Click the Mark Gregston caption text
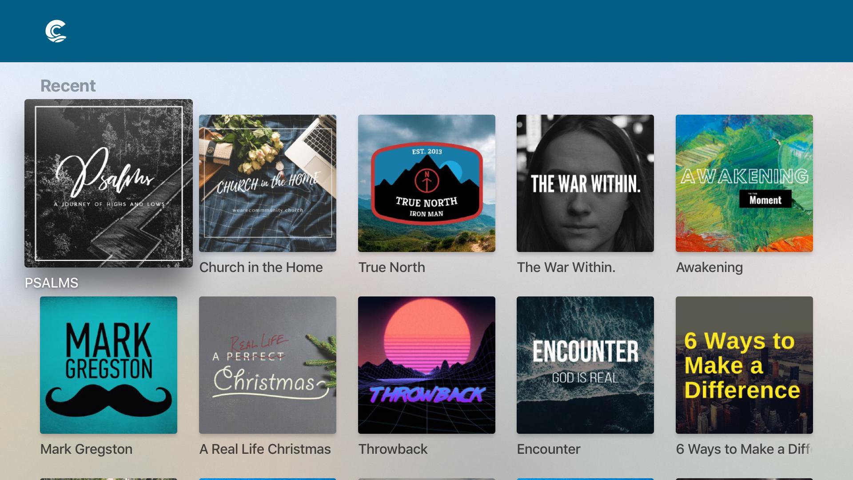 (x=86, y=449)
